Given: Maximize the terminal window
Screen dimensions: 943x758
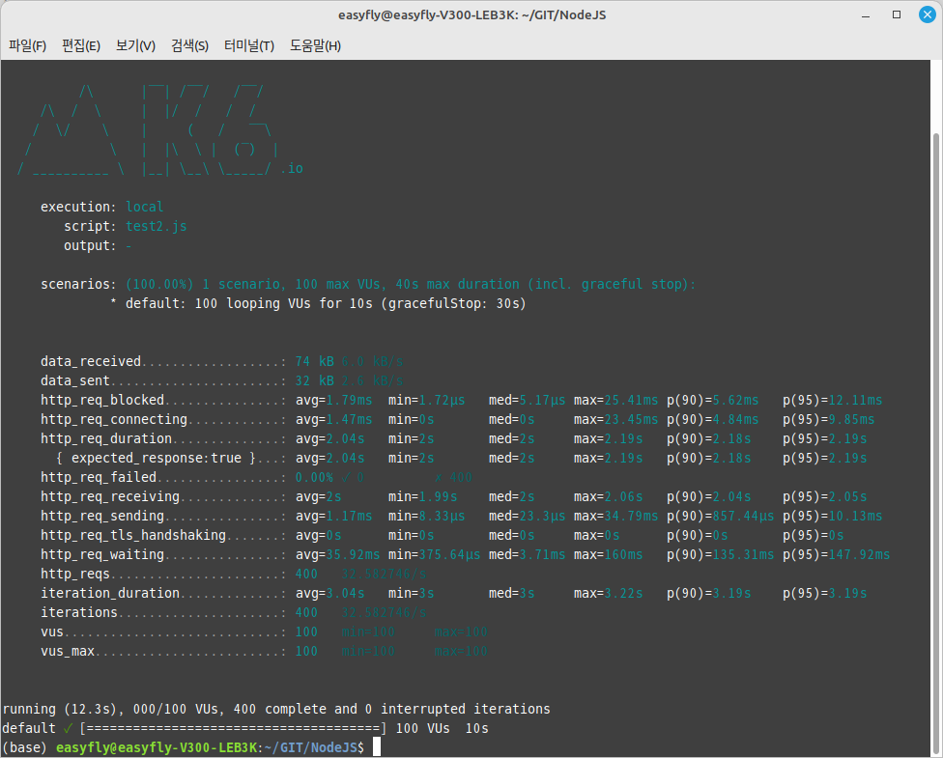Looking at the screenshot, I should tap(896, 14).
